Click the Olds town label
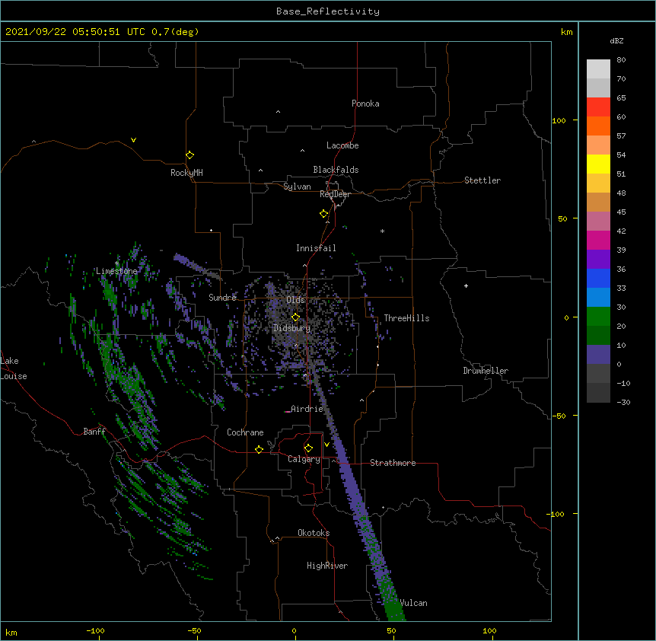 click(x=295, y=300)
